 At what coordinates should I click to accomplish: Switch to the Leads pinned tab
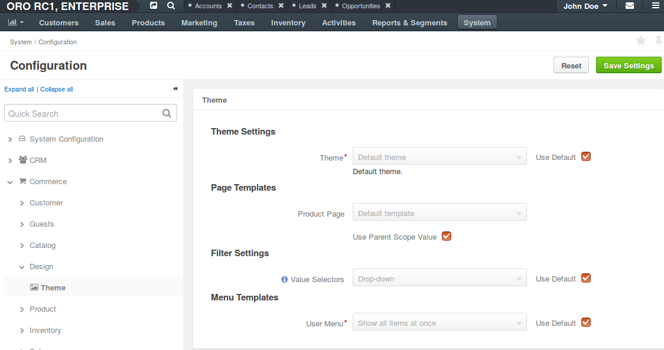pos(307,6)
